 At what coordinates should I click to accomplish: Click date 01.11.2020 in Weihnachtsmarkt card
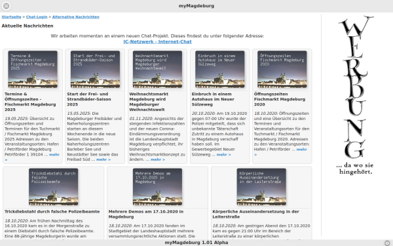pyautogui.click(x=141, y=119)
